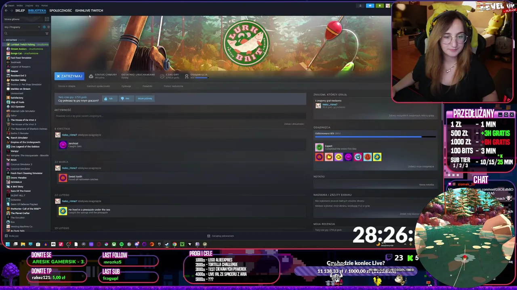Viewport: 517px width, 290px height.
Task: Click Zobacz aktualności link
Action: coord(294,124)
